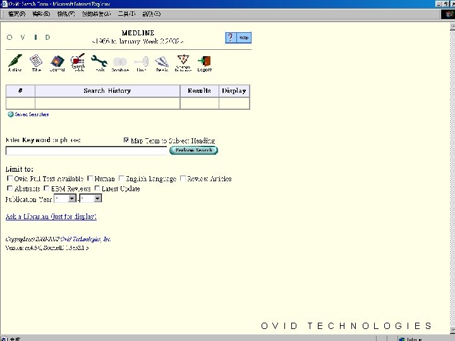455x341 pixels.
Task: Open the 我的最愛(A) Favorites menu
Action: 96,14
